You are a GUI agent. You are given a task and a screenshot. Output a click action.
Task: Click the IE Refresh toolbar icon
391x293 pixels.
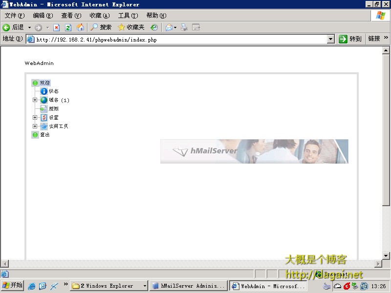click(x=68, y=27)
